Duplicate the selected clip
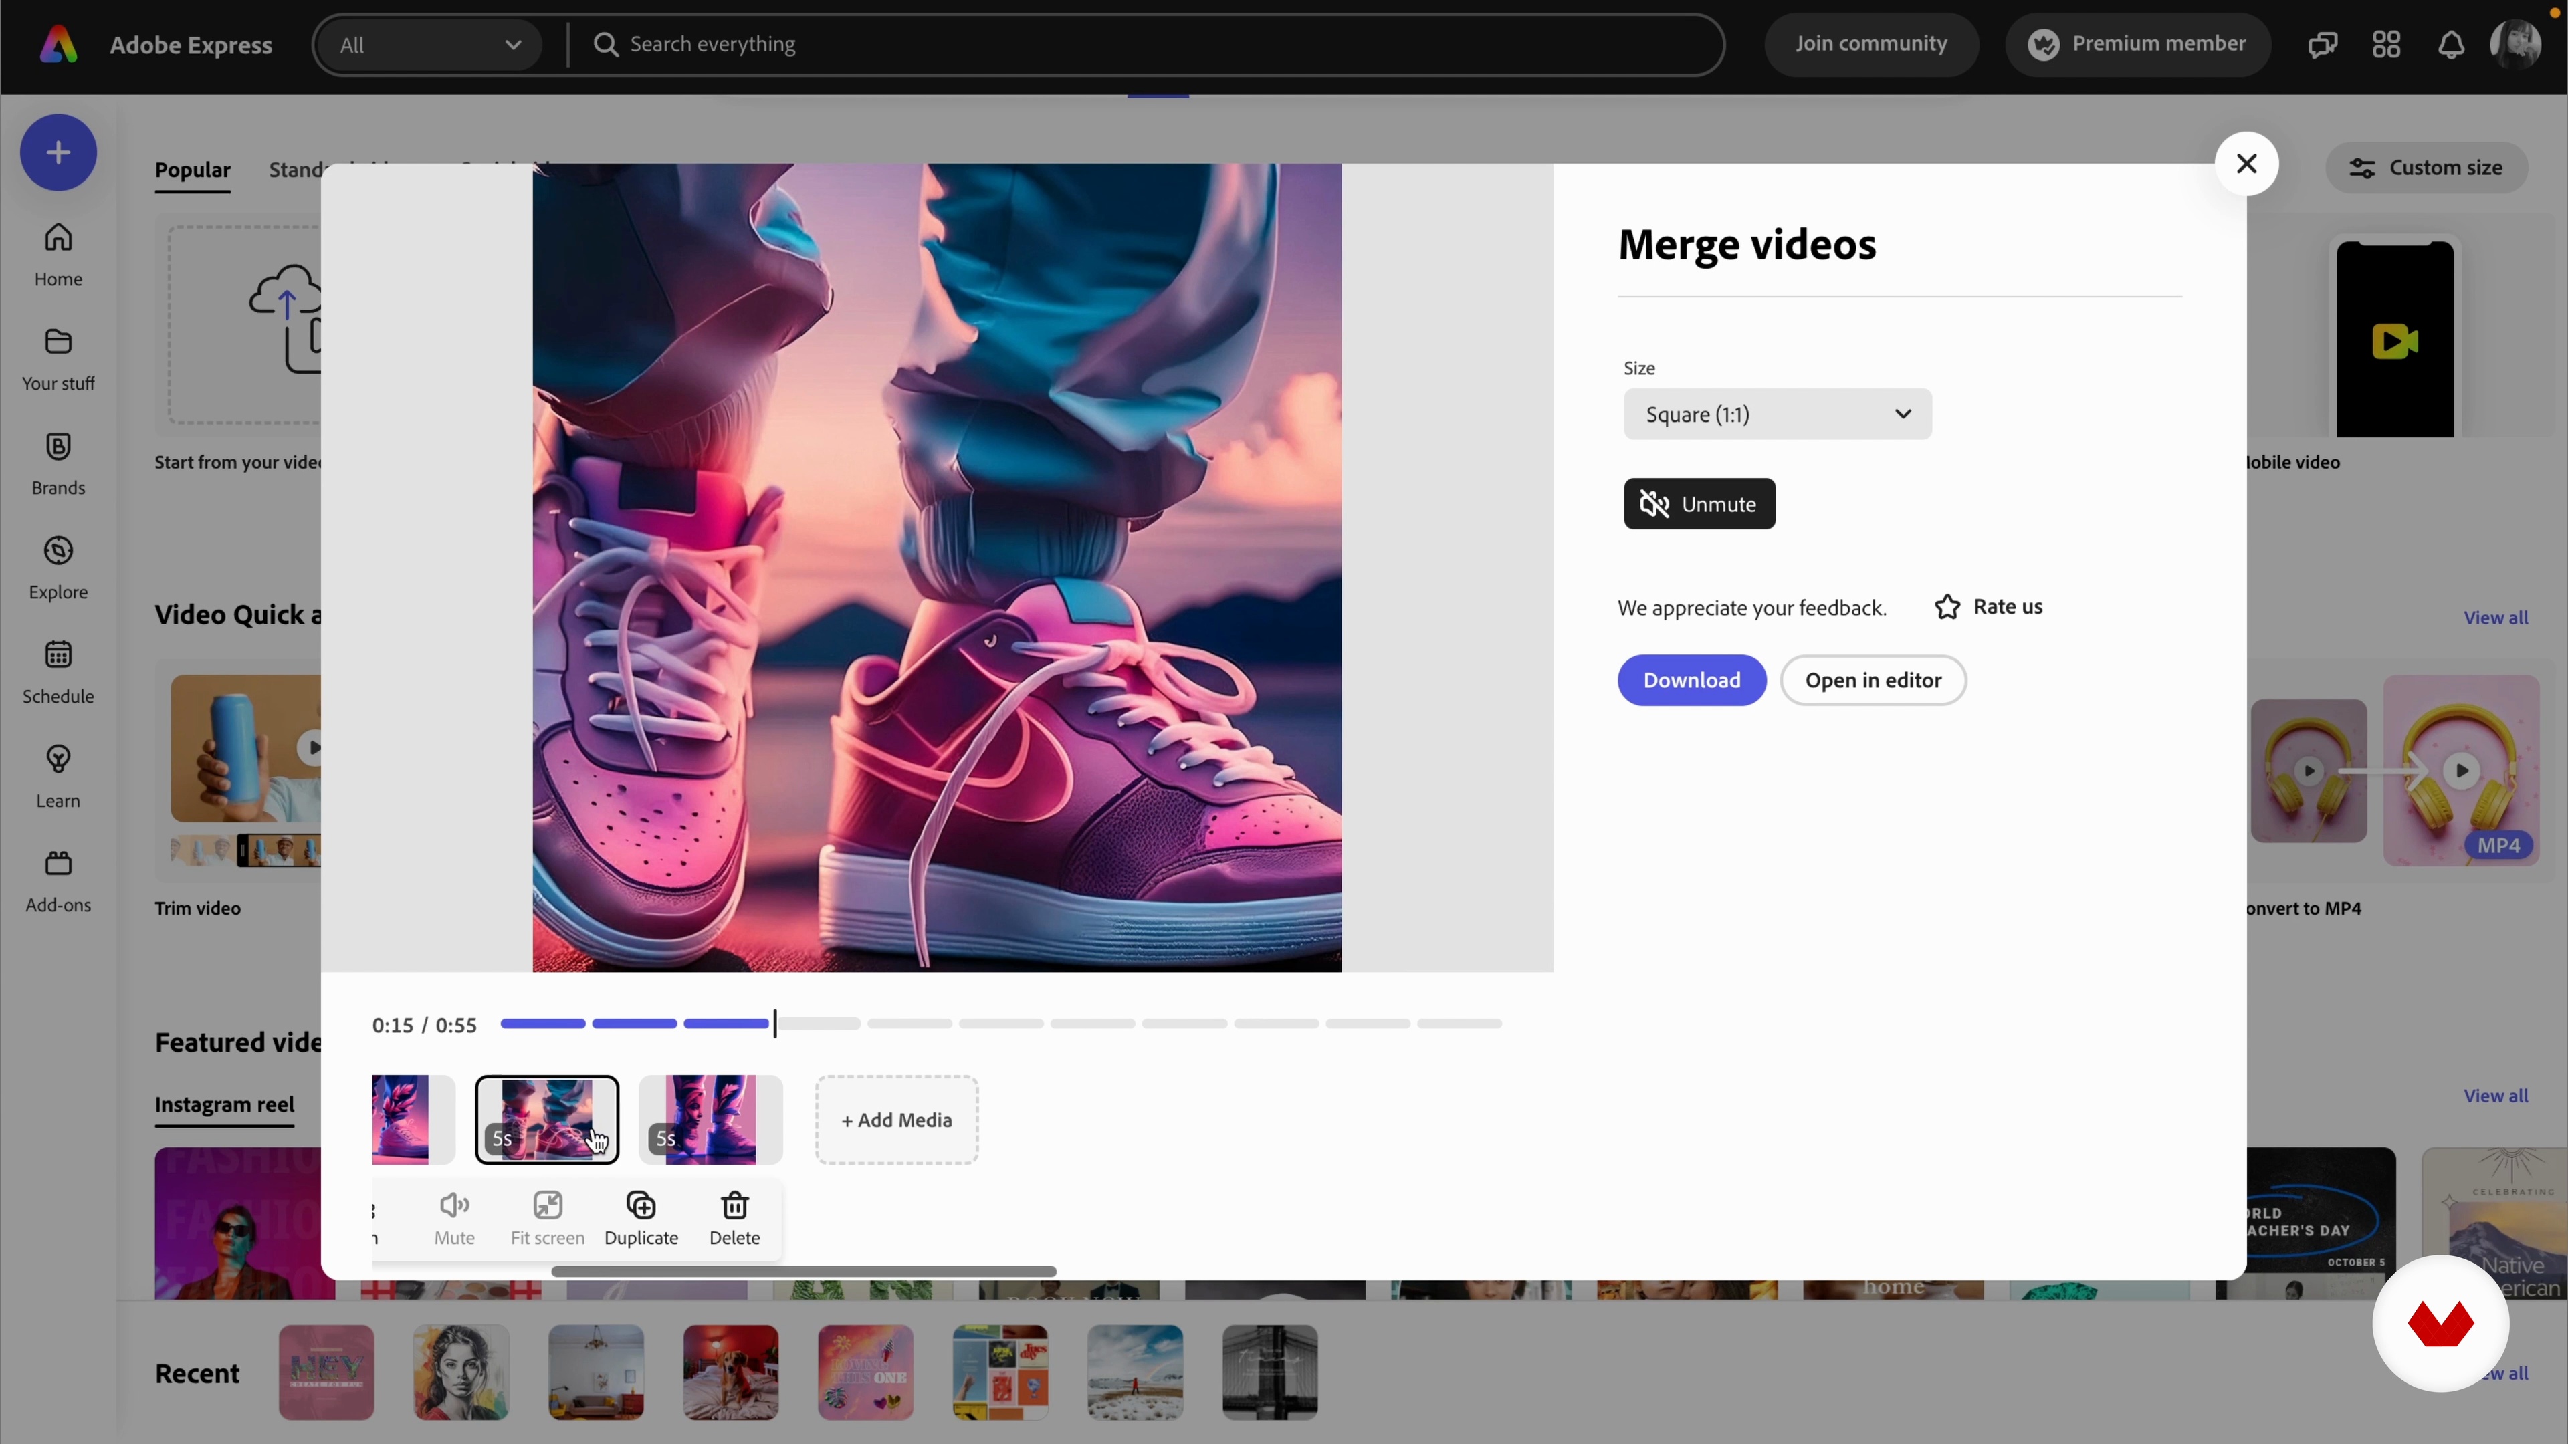Image resolution: width=2568 pixels, height=1444 pixels. pyautogui.click(x=641, y=1218)
